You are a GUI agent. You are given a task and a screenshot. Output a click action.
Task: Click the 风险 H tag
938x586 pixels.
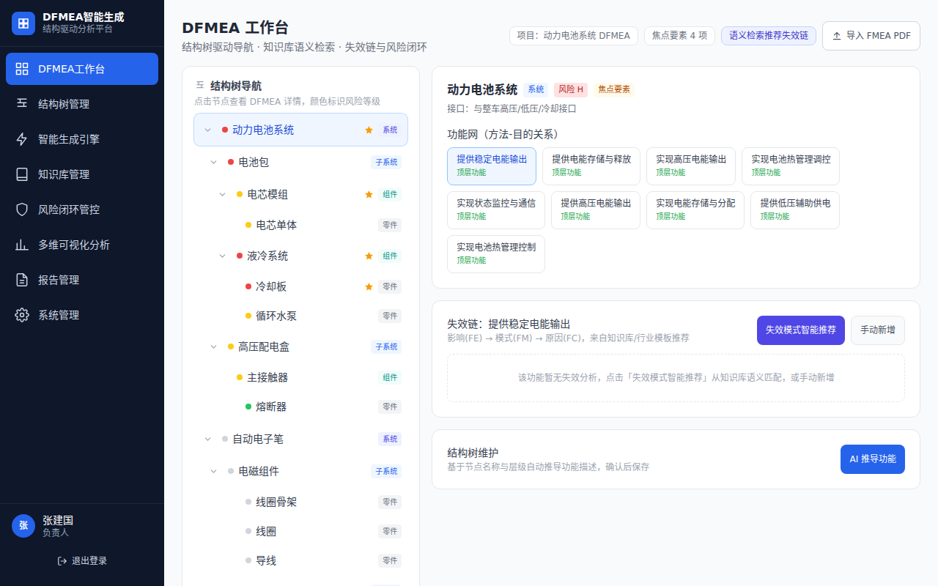point(571,89)
